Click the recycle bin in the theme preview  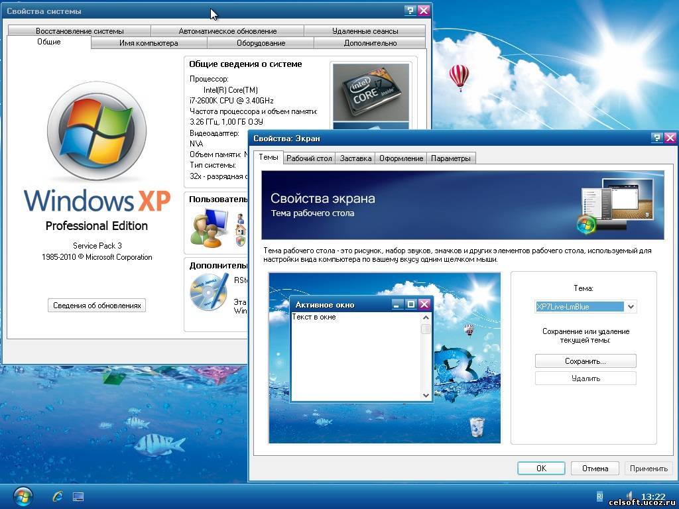pos(477,427)
